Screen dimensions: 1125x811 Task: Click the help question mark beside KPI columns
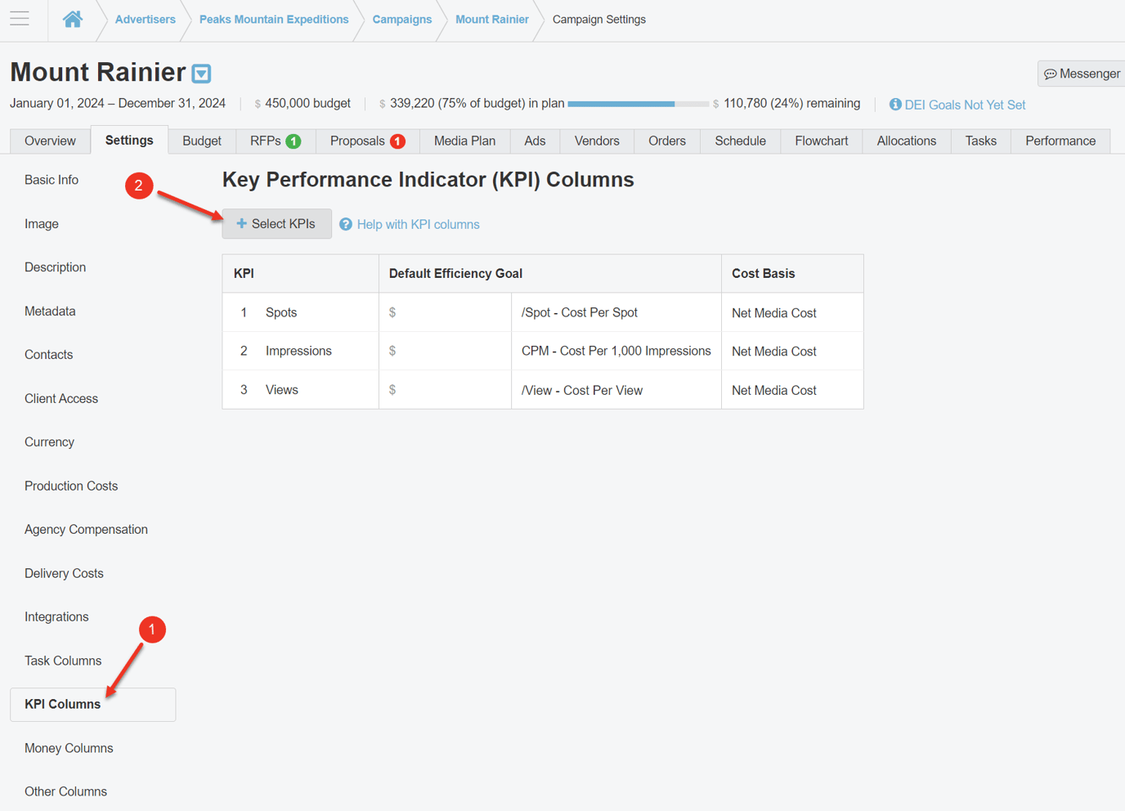(x=346, y=224)
